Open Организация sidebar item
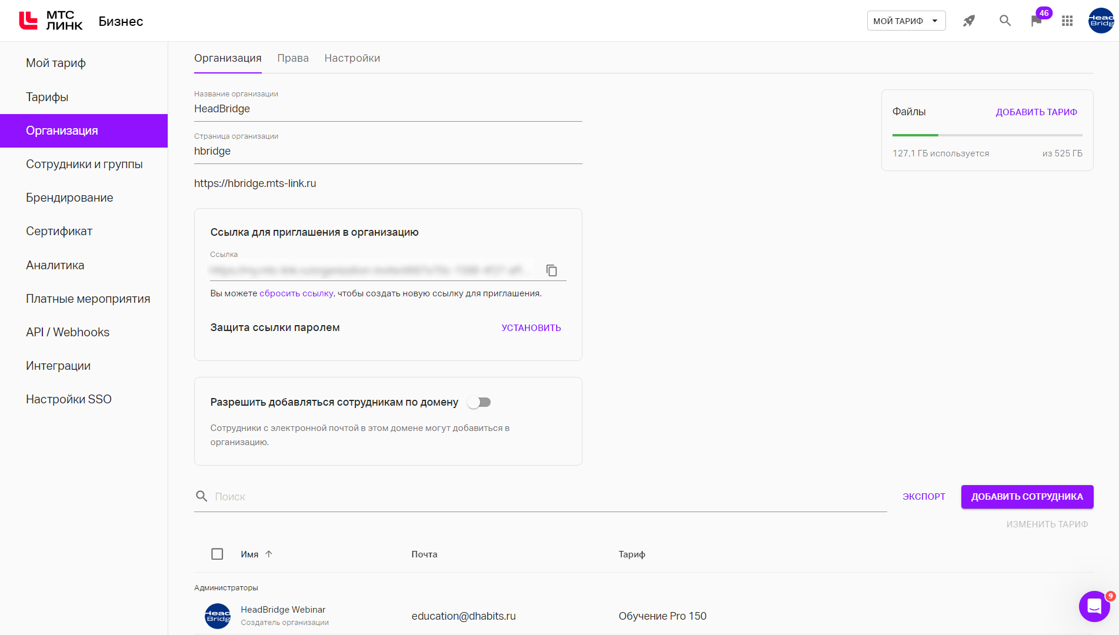The height and width of the screenshot is (635, 1119). pyautogui.click(x=84, y=131)
